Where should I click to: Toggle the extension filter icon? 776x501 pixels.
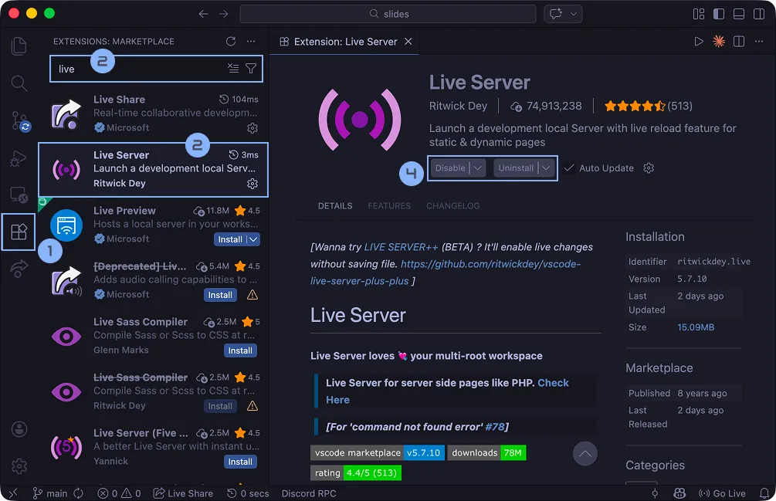(x=250, y=68)
